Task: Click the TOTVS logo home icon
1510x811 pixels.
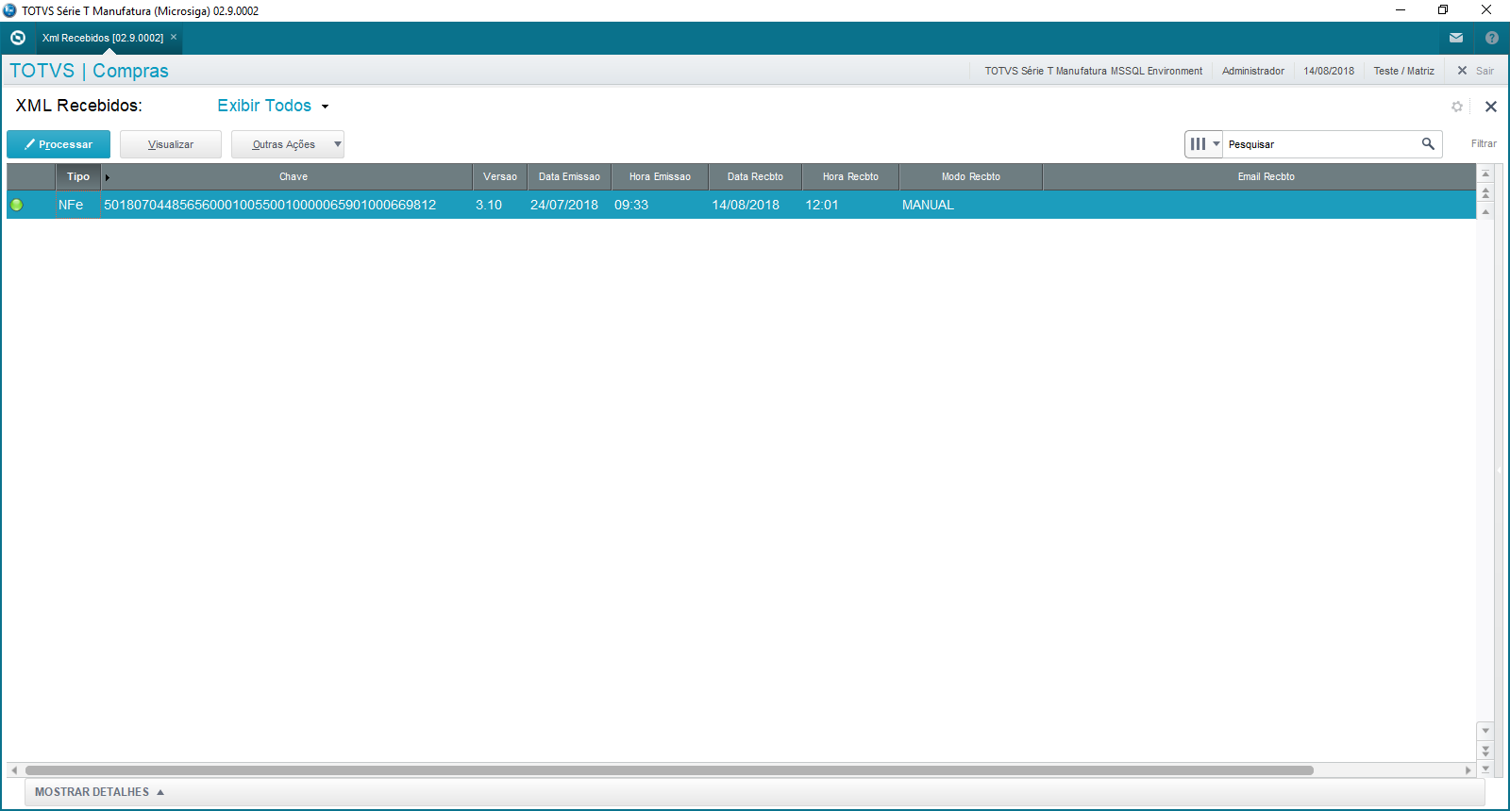Action: coord(17,38)
